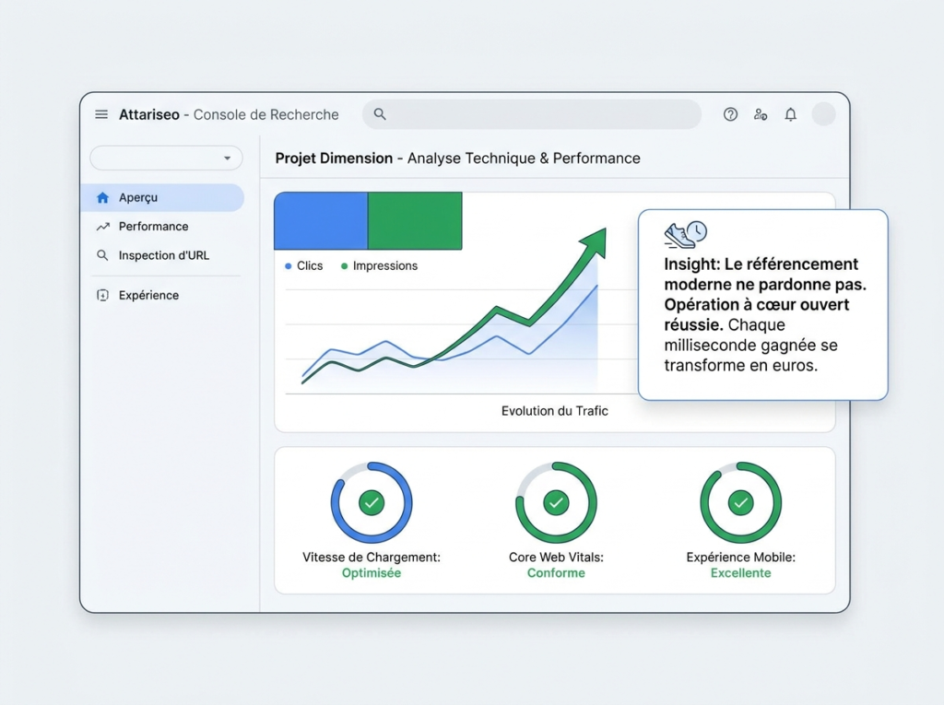Go to Inspection d'URL
This screenshot has height=705, width=944.
(x=163, y=255)
